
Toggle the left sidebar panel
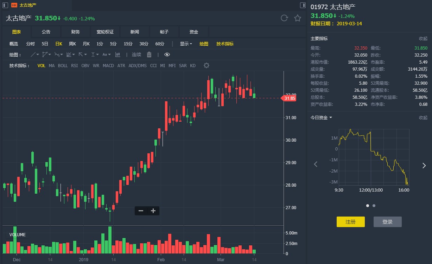click(x=5, y=5)
